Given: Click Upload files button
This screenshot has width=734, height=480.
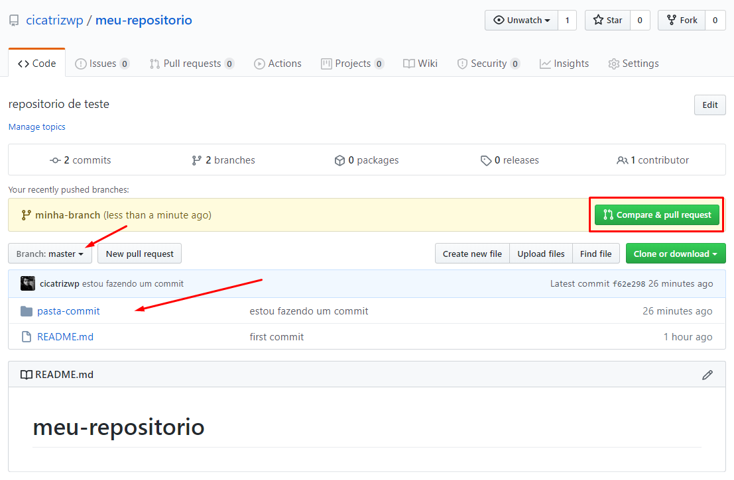Looking at the screenshot, I should click(540, 254).
